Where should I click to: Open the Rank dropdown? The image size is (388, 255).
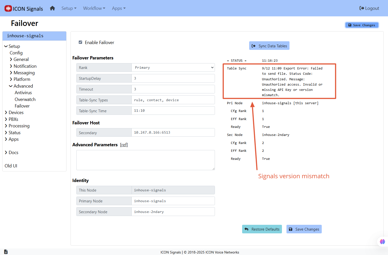point(173,67)
